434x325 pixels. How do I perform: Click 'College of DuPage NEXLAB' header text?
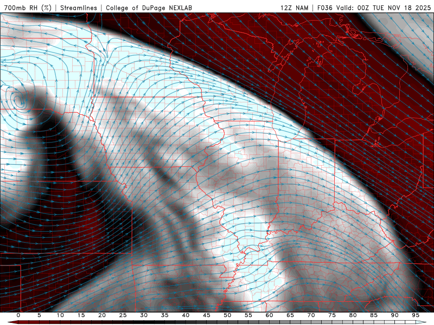(x=149, y=8)
